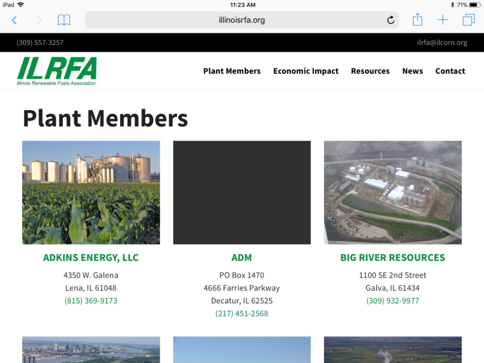Screen dimensions: 484x363
Task: Tap the Bluetooth status icon
Action: [x=452, y=5]
